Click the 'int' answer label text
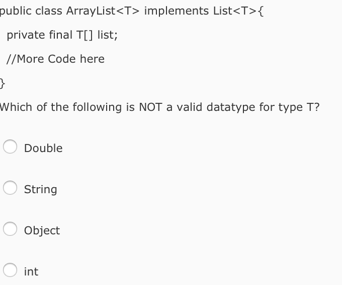Viewport: 342px width, 285px height. coord(31,272)
